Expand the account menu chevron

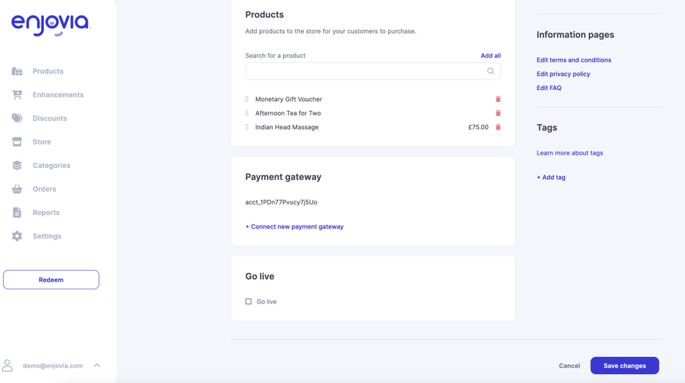[97, 365]
